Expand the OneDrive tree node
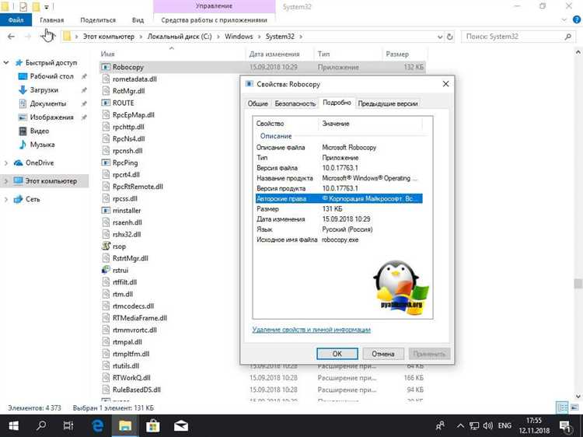The width and height of the screenshot is (583, 437). click(x=6, y=163)
